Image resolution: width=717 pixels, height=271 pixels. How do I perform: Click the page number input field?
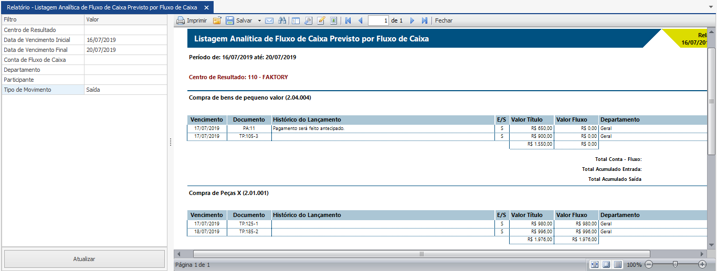(378, 21)
